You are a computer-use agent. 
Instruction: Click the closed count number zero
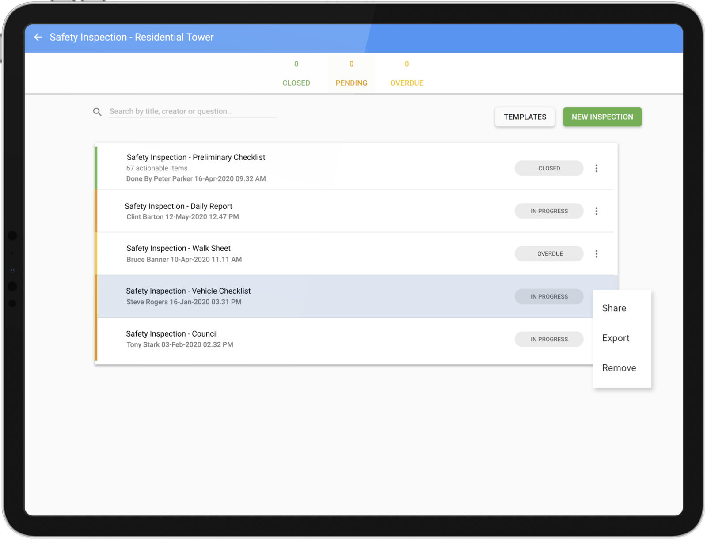coord(296,64)
